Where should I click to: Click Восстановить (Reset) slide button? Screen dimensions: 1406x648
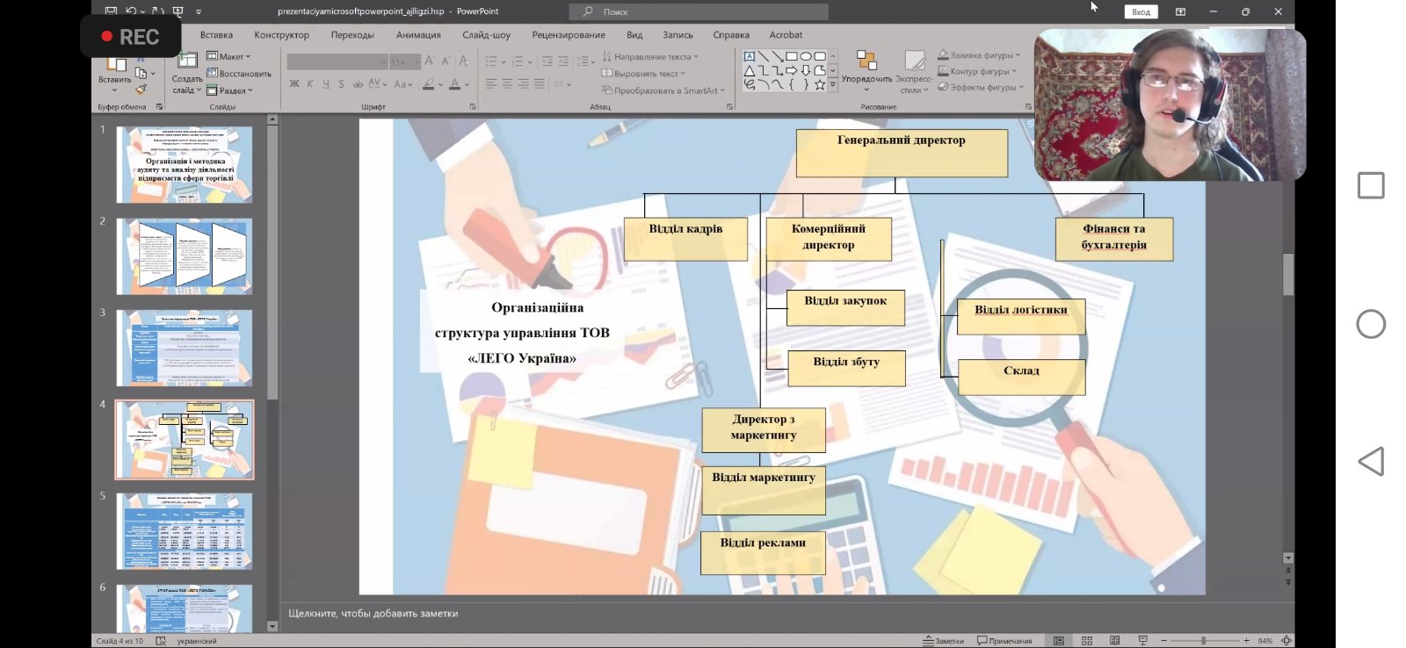[x=239, y=73]
